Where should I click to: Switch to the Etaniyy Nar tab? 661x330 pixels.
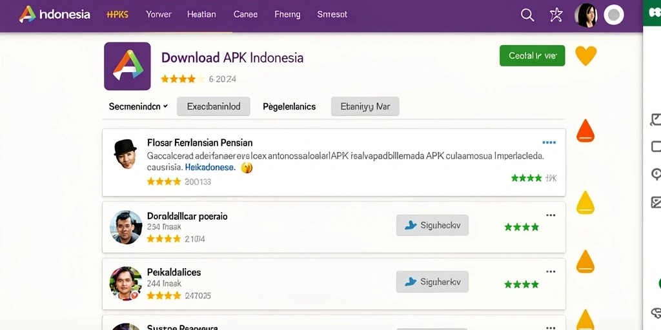coord(365,106)
